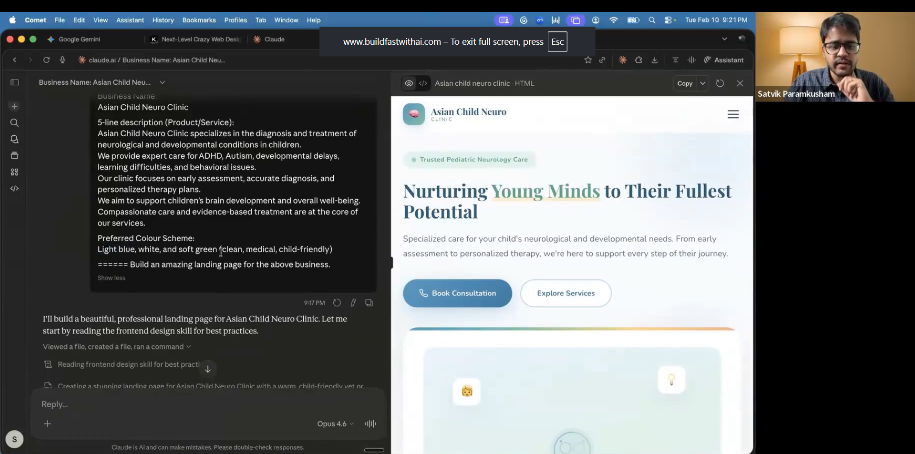The height and width of the screenshot is (454, 915).
Task: Open the search icon in Claude sidebar
Action: [x=14, y=123]
